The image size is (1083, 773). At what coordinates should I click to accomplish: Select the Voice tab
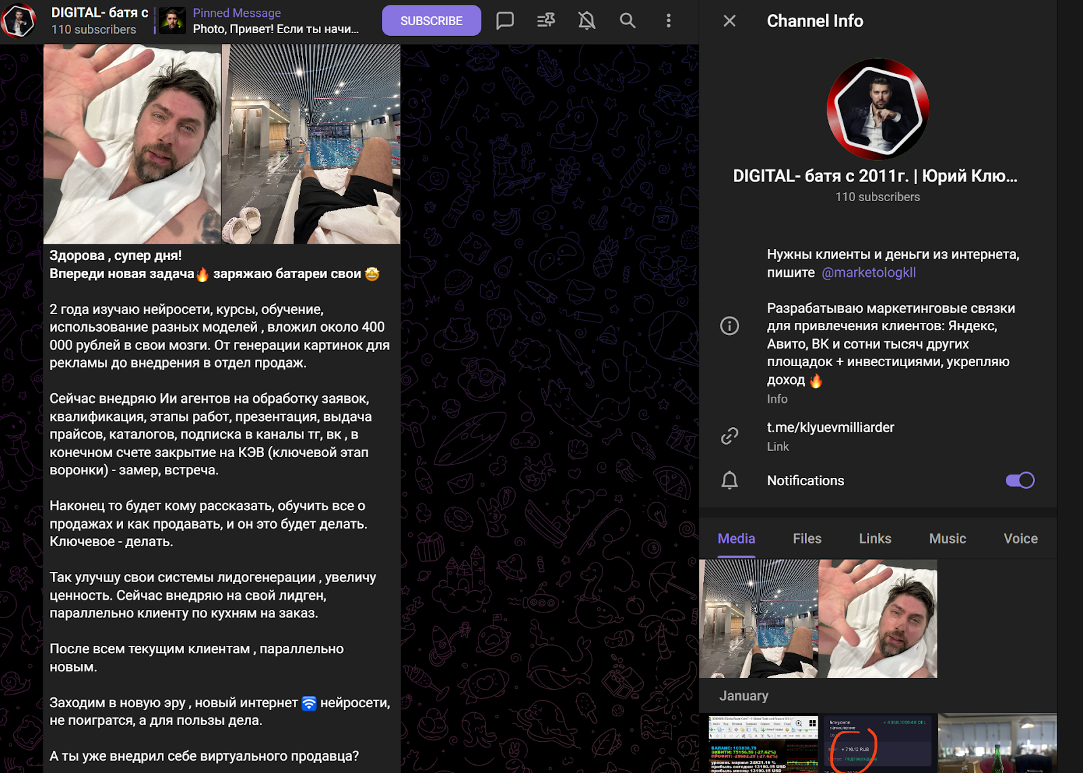(x=1020, y=539)
